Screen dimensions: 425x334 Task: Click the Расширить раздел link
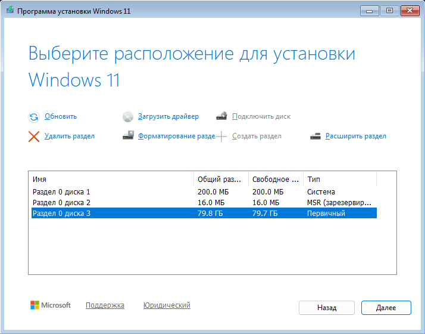coord(356,136)
